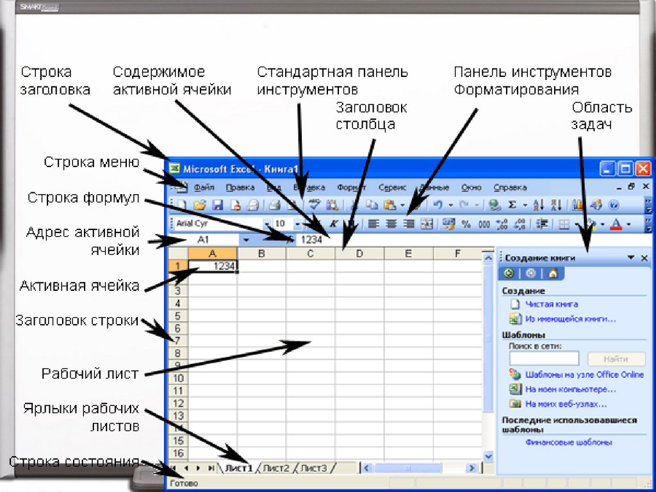Apply italic formatting with the K icon
Screen dimensions: 656x492
(333, 224)
